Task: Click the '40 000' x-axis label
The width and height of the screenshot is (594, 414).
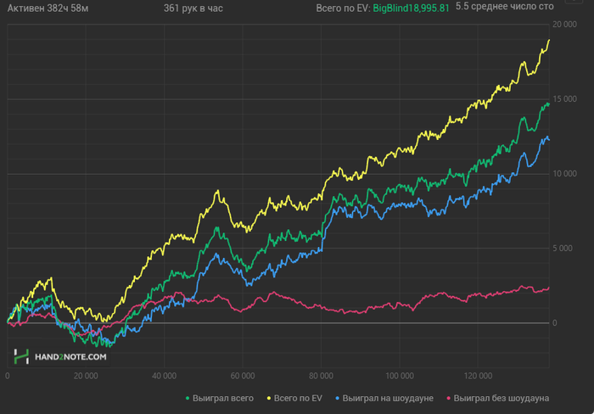Action: (165, 376)
